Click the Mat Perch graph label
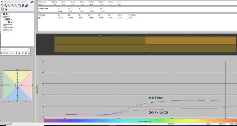The width and height of the screenshot is (237, 126). [156, 98]
